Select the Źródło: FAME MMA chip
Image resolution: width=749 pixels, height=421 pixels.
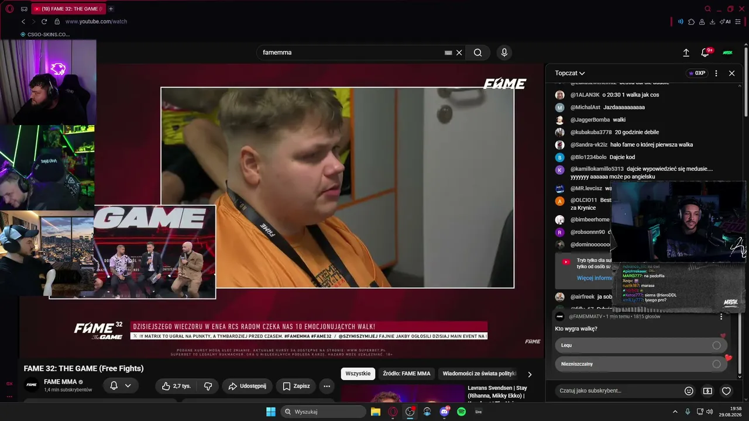pyautogui.click(x=406, y=374)
